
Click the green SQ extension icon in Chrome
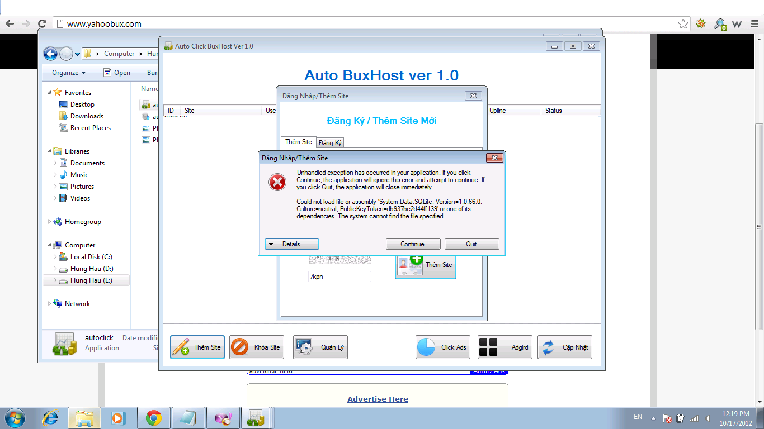coord(701,24)
